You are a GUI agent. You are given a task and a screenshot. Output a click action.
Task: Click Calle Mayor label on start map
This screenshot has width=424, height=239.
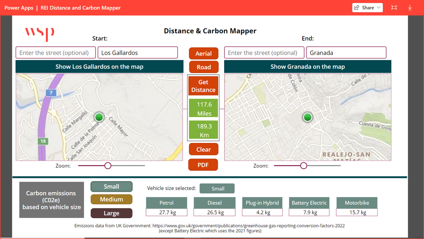(118, 127)
